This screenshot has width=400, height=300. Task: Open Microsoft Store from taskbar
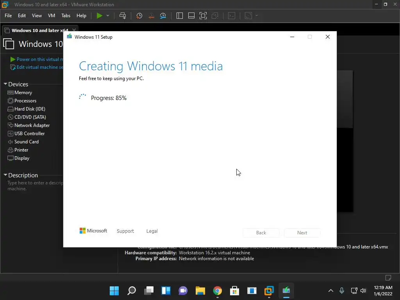pos(234,291)
